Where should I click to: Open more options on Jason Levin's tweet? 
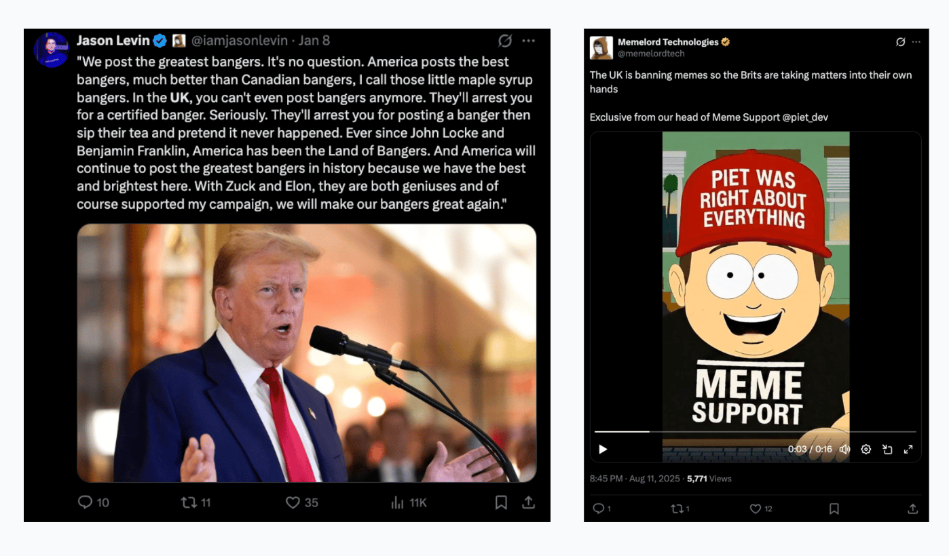tap(528, 41)
